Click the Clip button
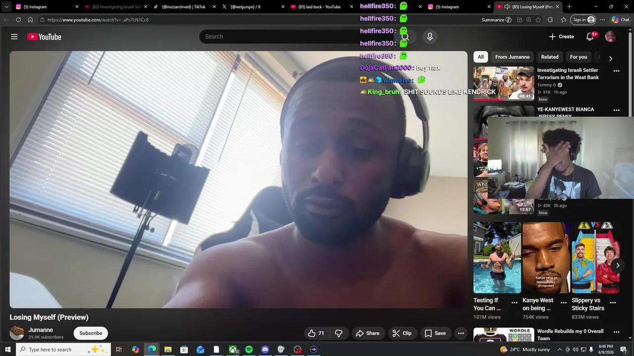The width and height of the screenshot is (634, 356). click(x=402, y=333)
